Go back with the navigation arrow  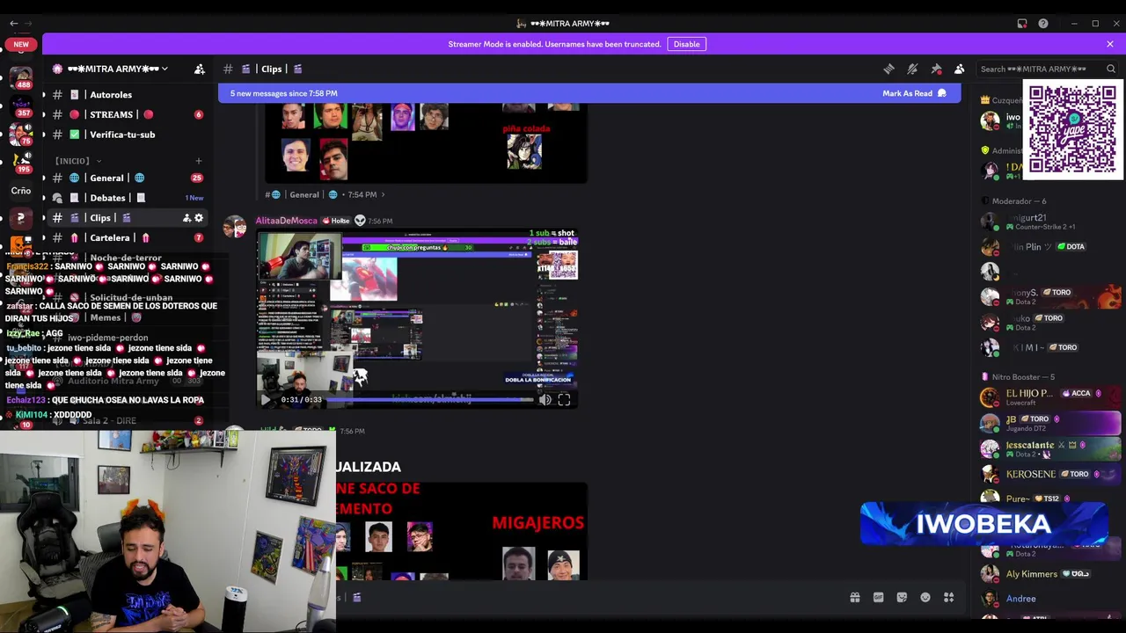pos(12,24)
